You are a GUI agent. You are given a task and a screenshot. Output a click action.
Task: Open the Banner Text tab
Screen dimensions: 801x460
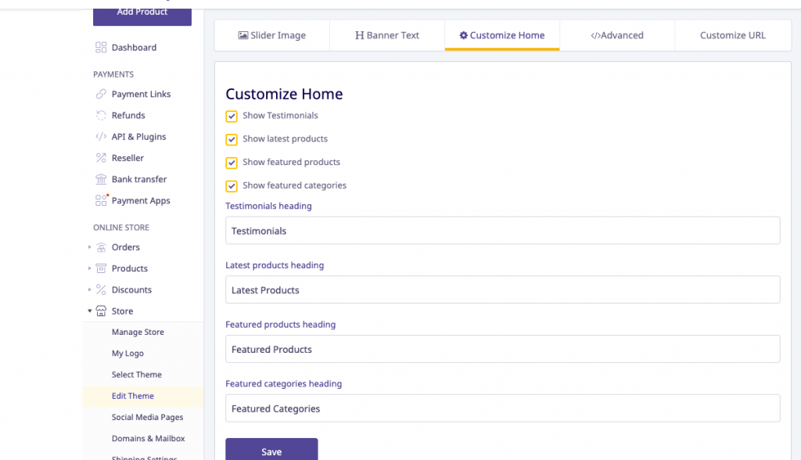pyautogui.click(x=387, y=35)
